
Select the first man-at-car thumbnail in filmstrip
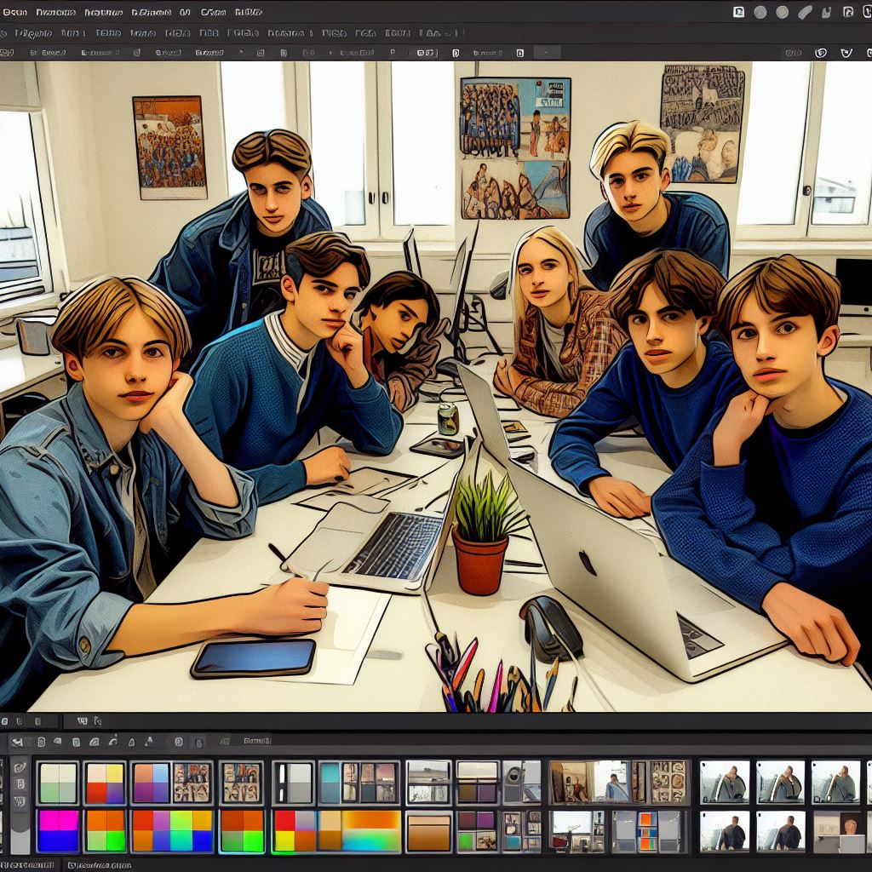click(724, 782)
